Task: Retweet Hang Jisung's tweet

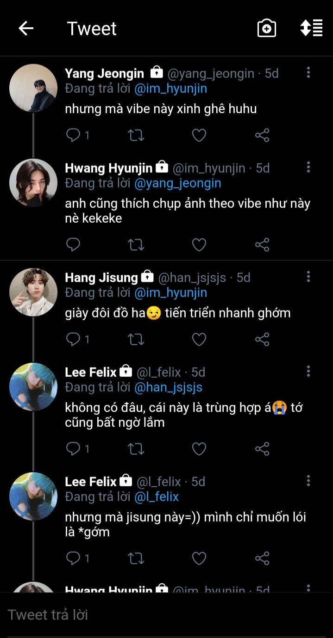Action: coord(136,340)
